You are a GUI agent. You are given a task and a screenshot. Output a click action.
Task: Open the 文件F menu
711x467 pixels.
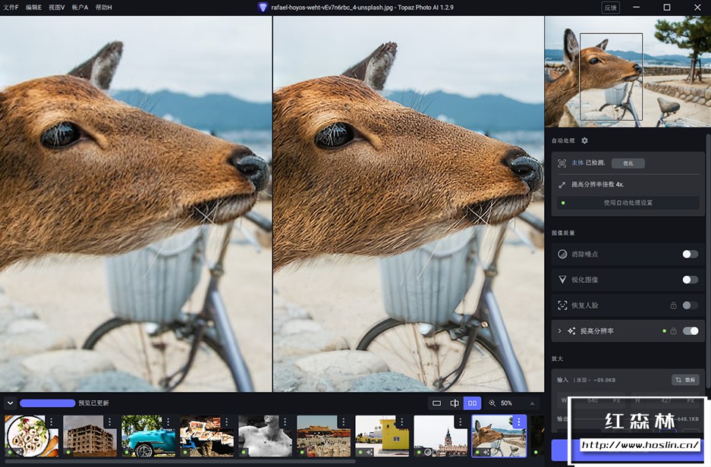[11, 7]
